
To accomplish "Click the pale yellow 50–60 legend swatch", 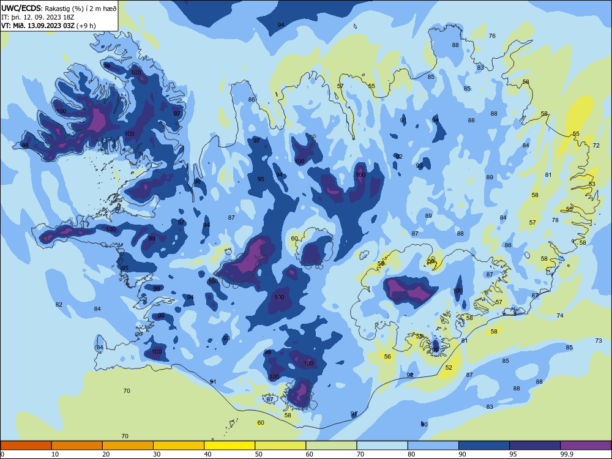I will click(x=280, y=446).
